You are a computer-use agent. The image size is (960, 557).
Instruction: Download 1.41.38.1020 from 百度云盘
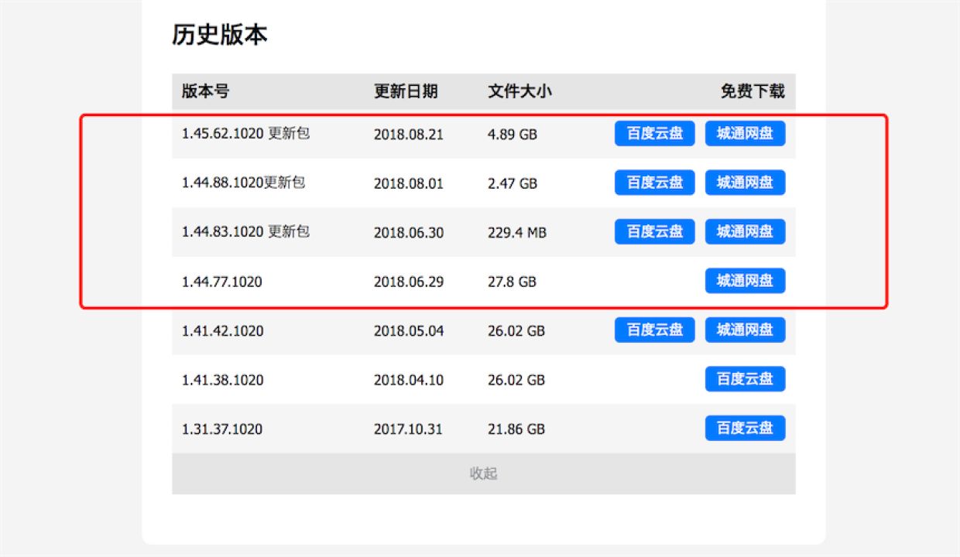coord(745,379)
